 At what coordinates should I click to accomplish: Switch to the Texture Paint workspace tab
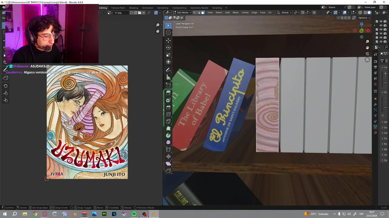118,8
